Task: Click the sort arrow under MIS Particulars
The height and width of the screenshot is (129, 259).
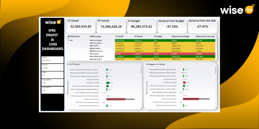Action: [x=68, y=38]
